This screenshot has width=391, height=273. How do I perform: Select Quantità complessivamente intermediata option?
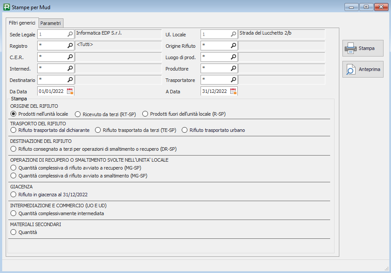click(x=57, y=213)
